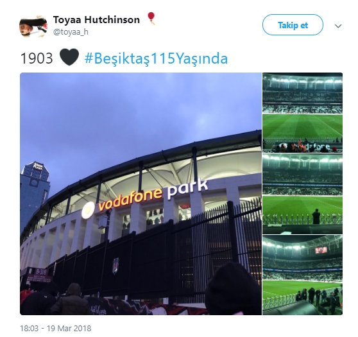This screenshot has width=358, height=337.
Task: Click the Beşiktaş crest on the fence
Action: point(115,266)
